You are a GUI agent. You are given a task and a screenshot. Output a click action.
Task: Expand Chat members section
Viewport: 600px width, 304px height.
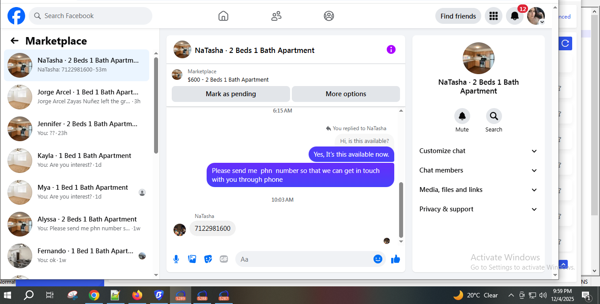(x=478, y=170)
